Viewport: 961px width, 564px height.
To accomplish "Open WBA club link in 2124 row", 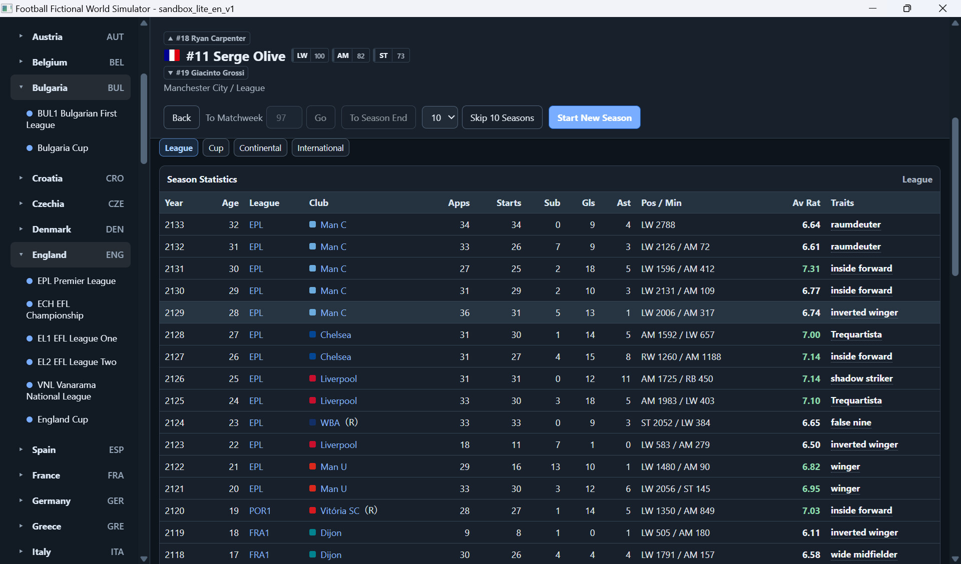I will pyautogui.click(x=330, y=422).
